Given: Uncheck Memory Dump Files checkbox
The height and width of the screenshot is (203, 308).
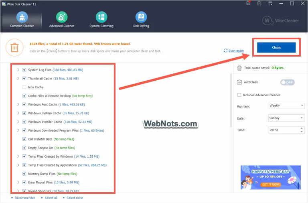Looking at the screenshot, I should pos(24,174).
